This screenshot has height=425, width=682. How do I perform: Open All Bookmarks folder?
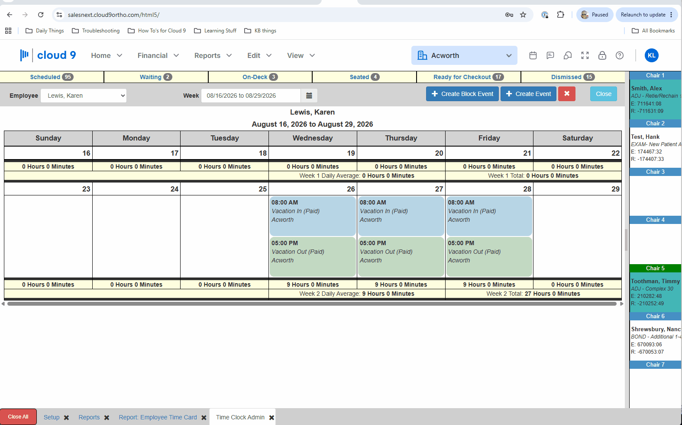pyautogui.click(x=653, y=31)
